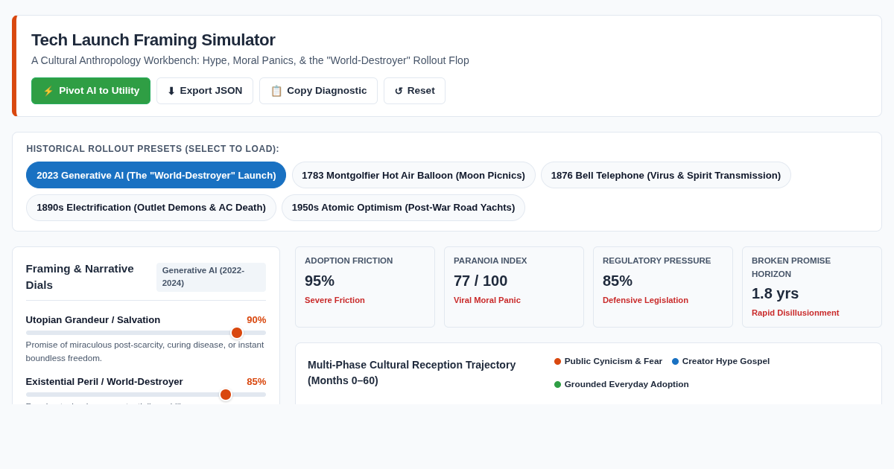Click the Framing & Narrative Dials heading
Viewport: 894px width, 469px height.
coord(80,277)
